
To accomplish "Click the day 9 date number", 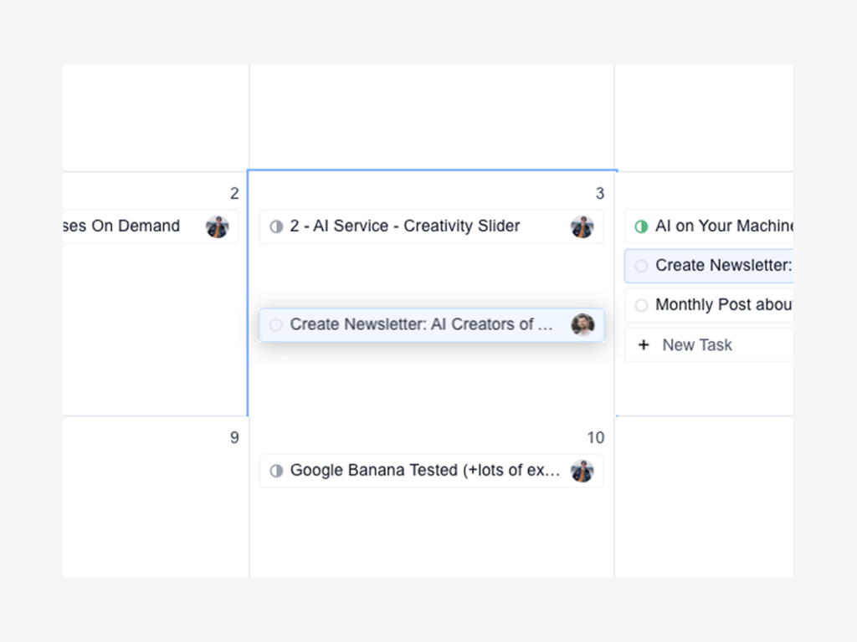I will 234,438.
